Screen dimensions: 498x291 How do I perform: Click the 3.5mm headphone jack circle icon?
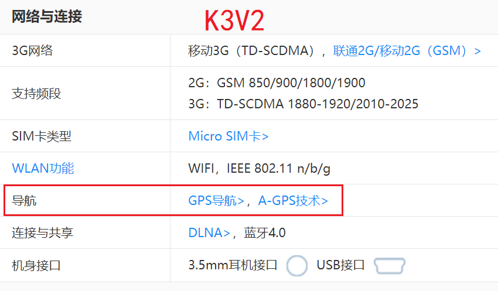(296, 266)
